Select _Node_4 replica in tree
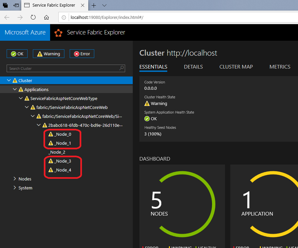298x248 pixels. (x=63, y=170)
